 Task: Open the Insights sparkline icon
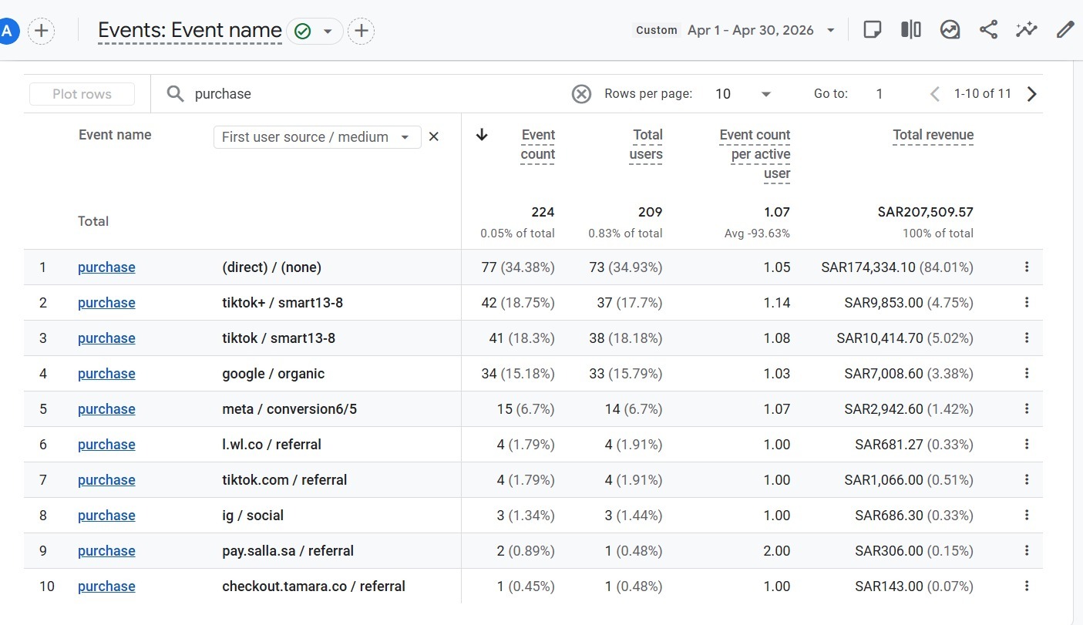pos(1027,30)
